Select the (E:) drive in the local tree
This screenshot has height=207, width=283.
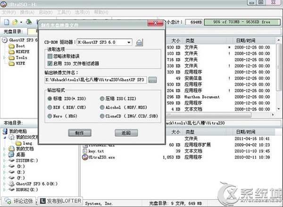click(x=17, y=172)
